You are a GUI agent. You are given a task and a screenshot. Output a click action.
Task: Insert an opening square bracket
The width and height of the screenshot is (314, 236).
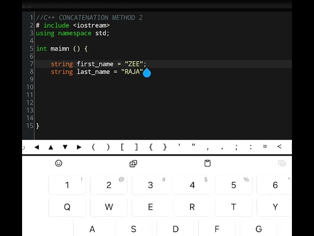[x=122, y=147]
